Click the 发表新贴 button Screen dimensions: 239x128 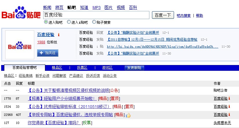134,68
